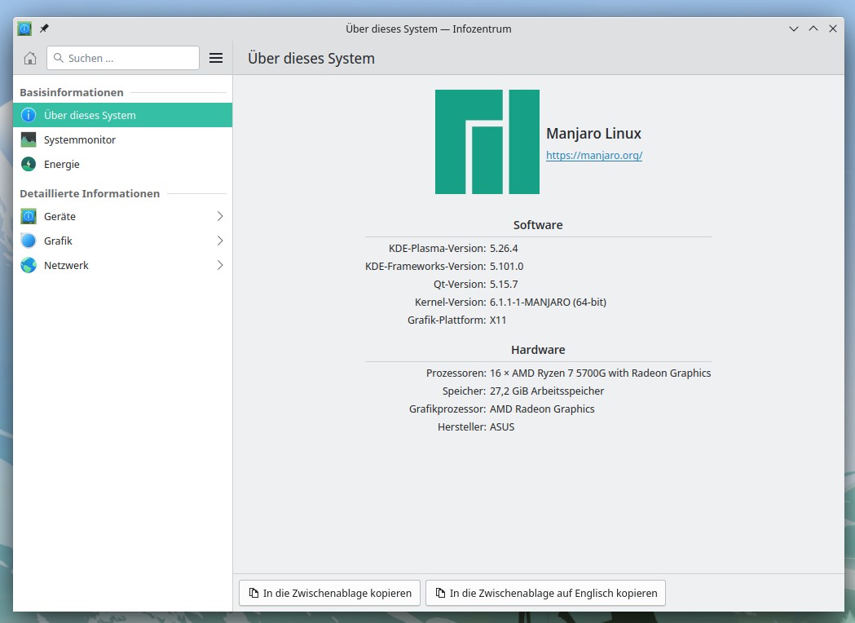855x623 pixels.
Task: Click Prozessoren value AMD Ryzen 7 5700G
Action: click(601, 373)
